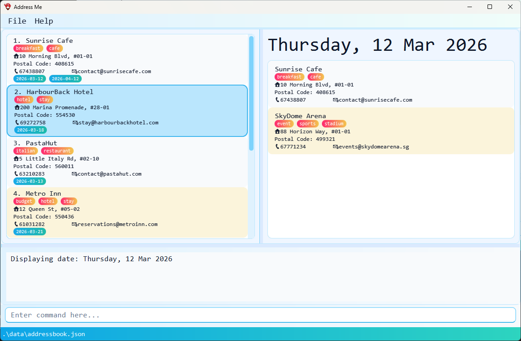The width and height of the screenshot is (521, 341).
Task: Click the contact list vertical scrollbar
Action: click(251, 94)
